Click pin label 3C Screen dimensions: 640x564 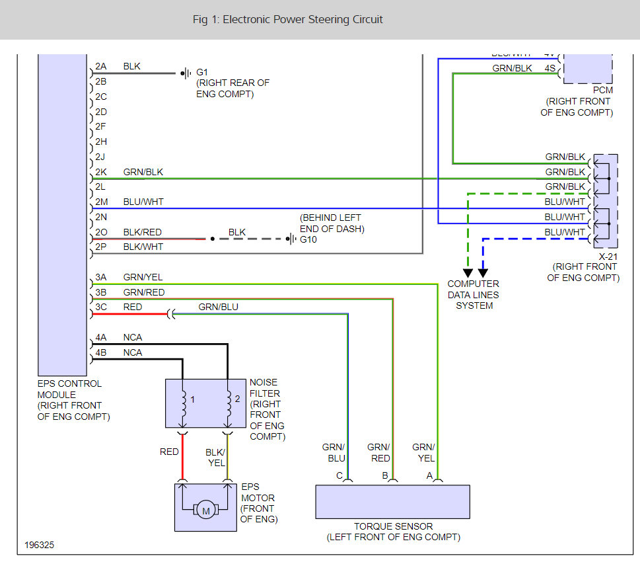tap(101, 307)
